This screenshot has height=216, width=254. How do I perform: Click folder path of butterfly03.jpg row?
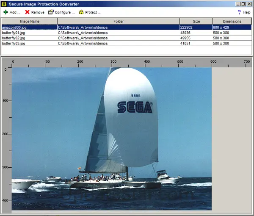pyautogui.click(x=83, y=44)
